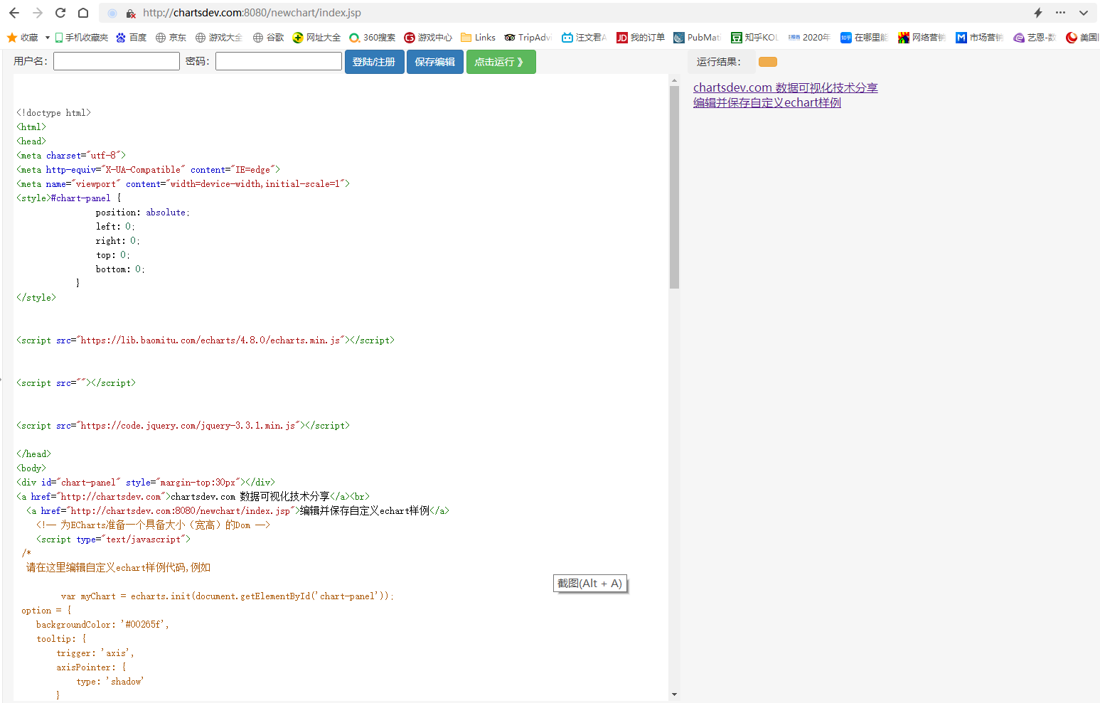Screen dimensions: 1100x703
Task: Click the div id="chart-panel" code line
Action: [x=146, y=482]
